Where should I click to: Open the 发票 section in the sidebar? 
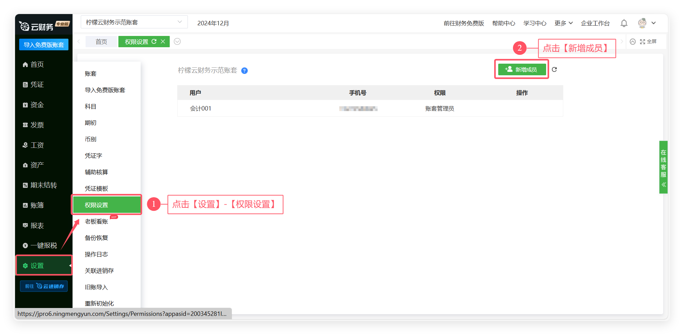point(37,125)
